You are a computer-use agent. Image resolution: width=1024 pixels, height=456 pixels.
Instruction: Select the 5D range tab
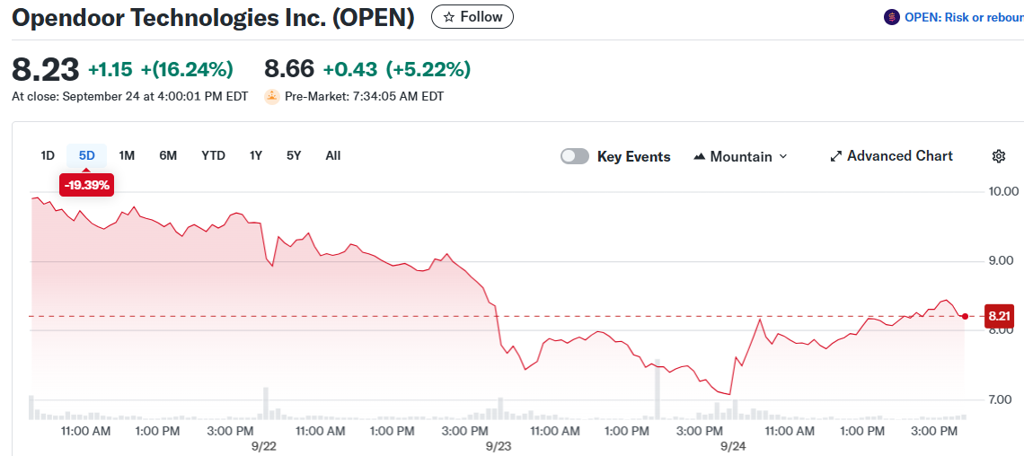pos(87,155)
